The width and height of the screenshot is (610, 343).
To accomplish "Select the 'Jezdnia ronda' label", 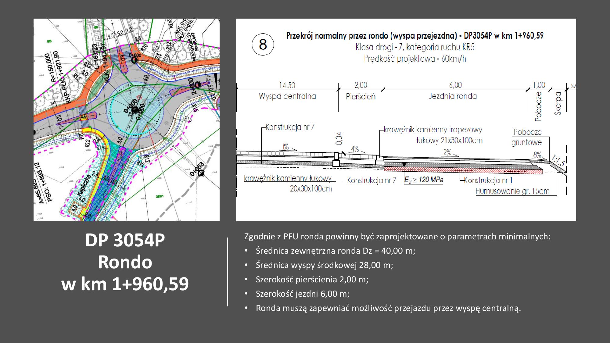I will 453,96.
